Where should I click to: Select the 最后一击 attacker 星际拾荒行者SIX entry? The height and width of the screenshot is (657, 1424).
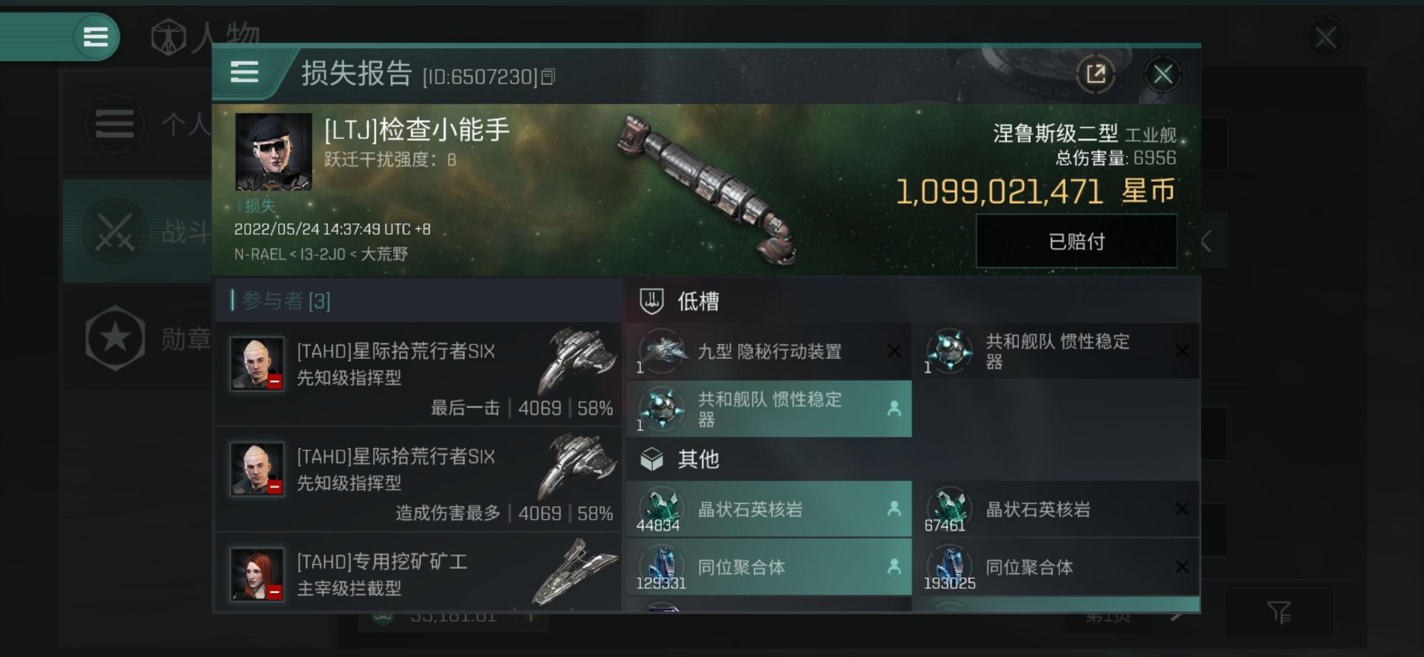[x=419, y=374]
